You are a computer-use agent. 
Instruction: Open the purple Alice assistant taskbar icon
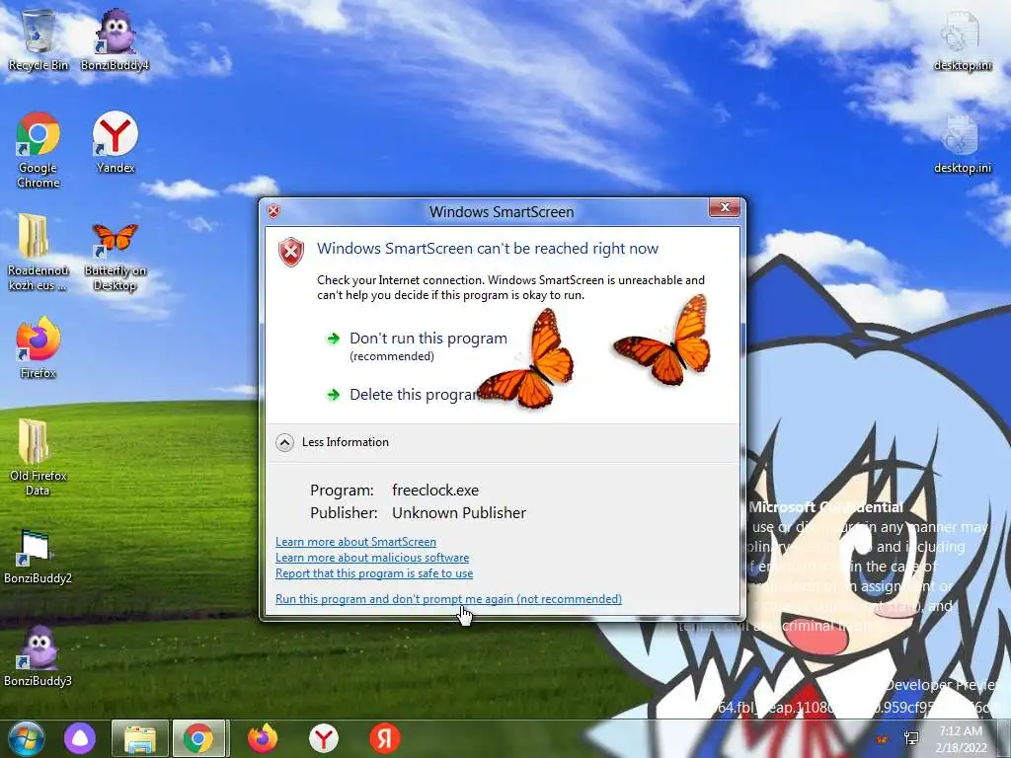click(80, 738)
